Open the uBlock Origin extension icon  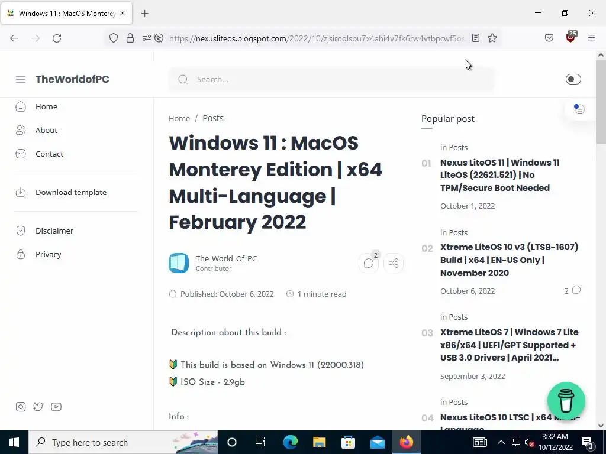click(570, 37)
